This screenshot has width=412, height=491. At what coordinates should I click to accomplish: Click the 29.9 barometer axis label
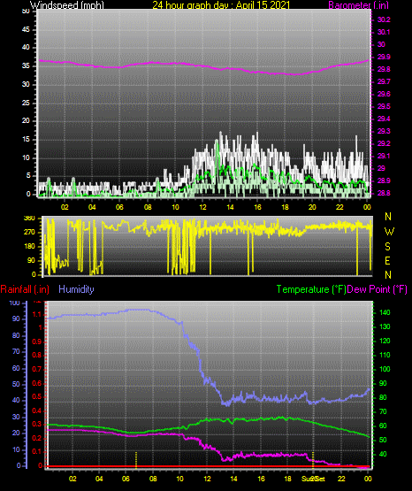pos(384,57)
